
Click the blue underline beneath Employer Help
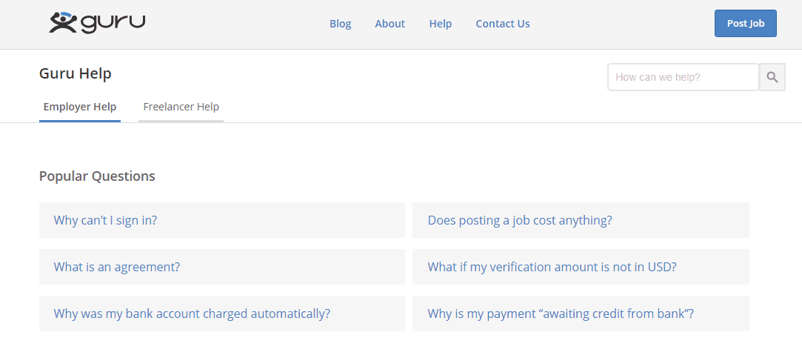[80, 121]
